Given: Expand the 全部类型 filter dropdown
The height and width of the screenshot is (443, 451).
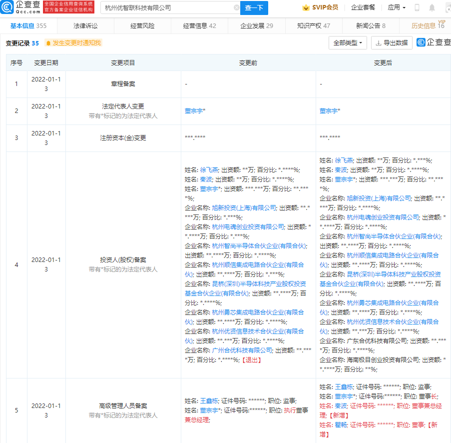Looking at the screenshot, I should pos(348,43).
